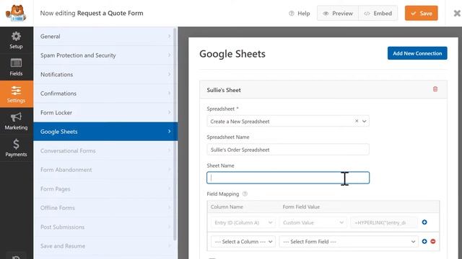This screenshot has width=462, height=259.
Task: Delete Sullie's Sheet connection with trash icon
Action: (x=435, y=89)
